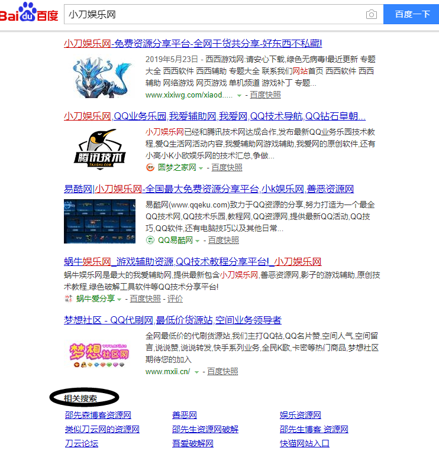Open 百度快照 for 圆梦之家网 result
Screen dimensions: 439x464
coord(227,167)
